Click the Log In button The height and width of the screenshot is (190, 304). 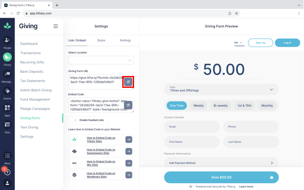(287, 43)
